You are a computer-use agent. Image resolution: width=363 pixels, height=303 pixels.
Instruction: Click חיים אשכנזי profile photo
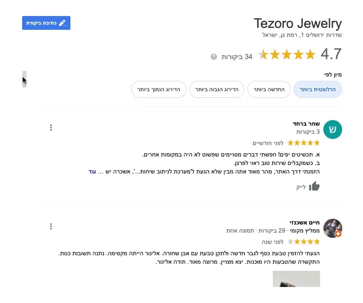tap(332, 228)
